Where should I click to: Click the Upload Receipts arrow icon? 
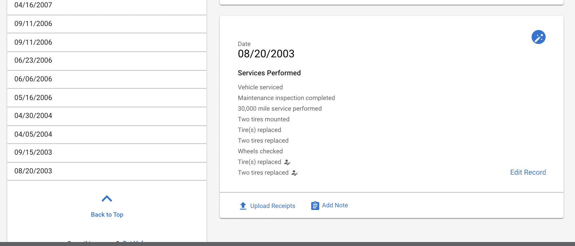[x=243, y=206]
